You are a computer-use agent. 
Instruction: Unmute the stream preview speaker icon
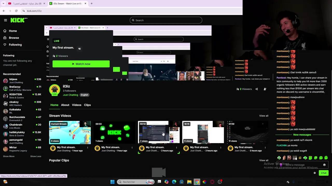tap(80, 49)
